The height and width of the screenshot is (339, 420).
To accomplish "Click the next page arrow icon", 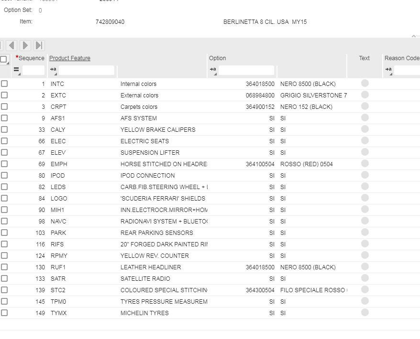I will (x=26, y=45).
